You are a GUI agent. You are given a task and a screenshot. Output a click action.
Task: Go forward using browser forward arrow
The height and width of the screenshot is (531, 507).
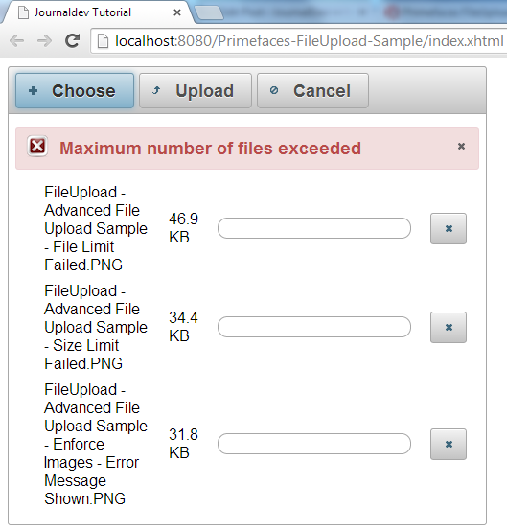[44, 41]
